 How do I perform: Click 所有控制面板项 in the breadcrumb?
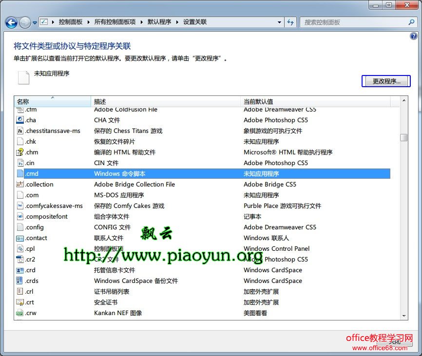pyautogui.click(x=115, y=22)
